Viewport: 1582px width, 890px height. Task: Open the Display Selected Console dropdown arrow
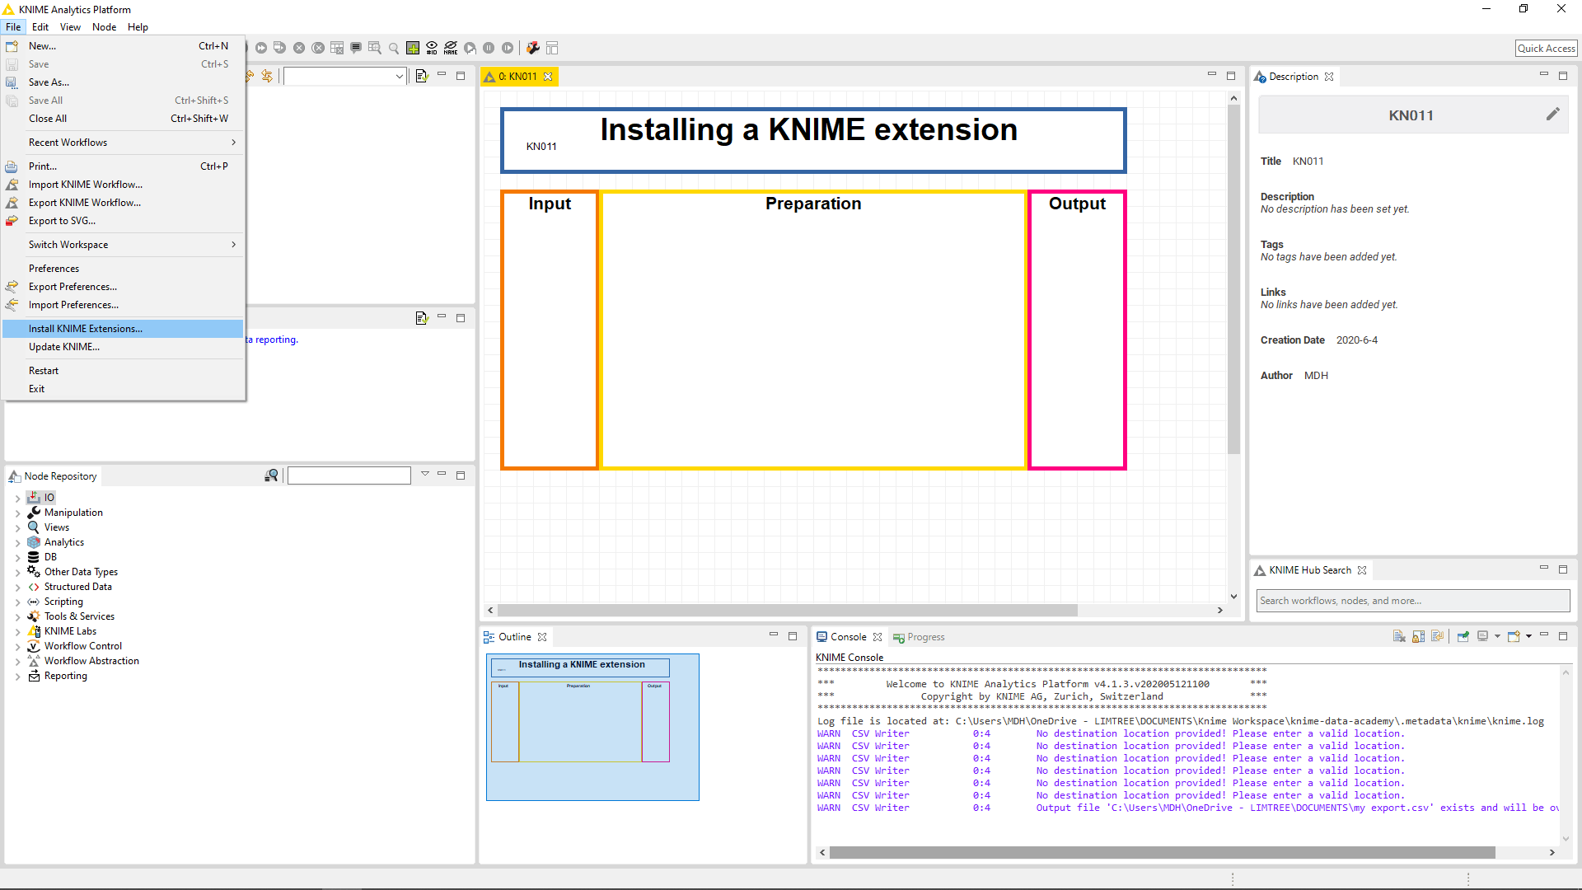point(1497,636)
